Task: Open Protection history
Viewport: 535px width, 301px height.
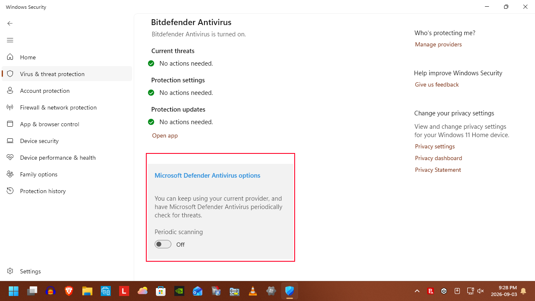Action: pyautogui.click(x=67, y=191)
